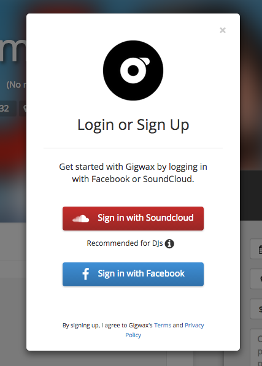Open the Privacy Policy link
262x366 pixels.
click(164, 330)
